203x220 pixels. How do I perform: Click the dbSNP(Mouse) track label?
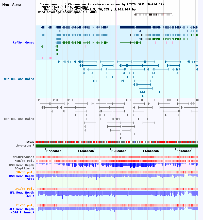point(23,157)
